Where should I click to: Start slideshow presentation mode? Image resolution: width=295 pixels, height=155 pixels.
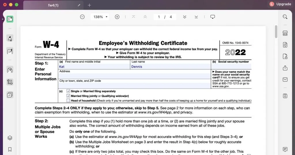point(213,17)
